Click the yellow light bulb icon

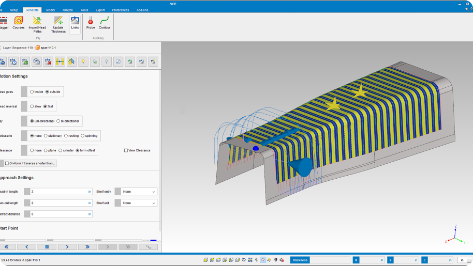(x=83, y=61)
